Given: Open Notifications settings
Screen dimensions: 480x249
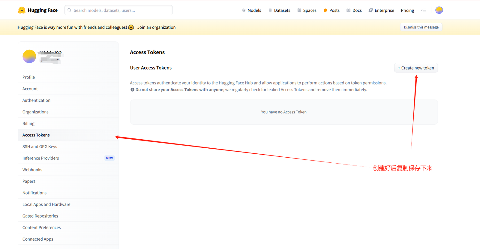Looking at the screenshot, I should tap(68, 193).
